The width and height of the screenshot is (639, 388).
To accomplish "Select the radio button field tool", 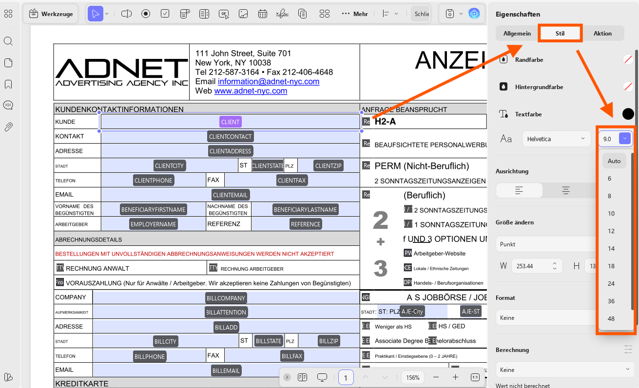I will tap(146, 14).
